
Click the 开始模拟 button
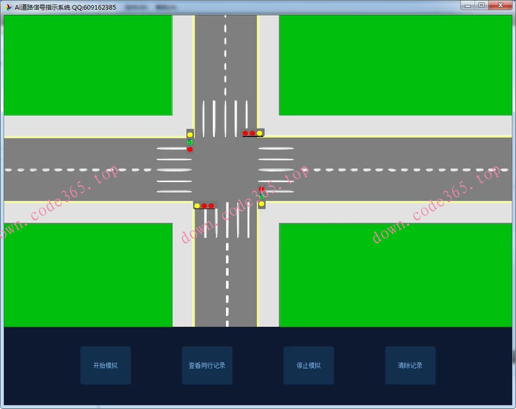pos(105,365)
